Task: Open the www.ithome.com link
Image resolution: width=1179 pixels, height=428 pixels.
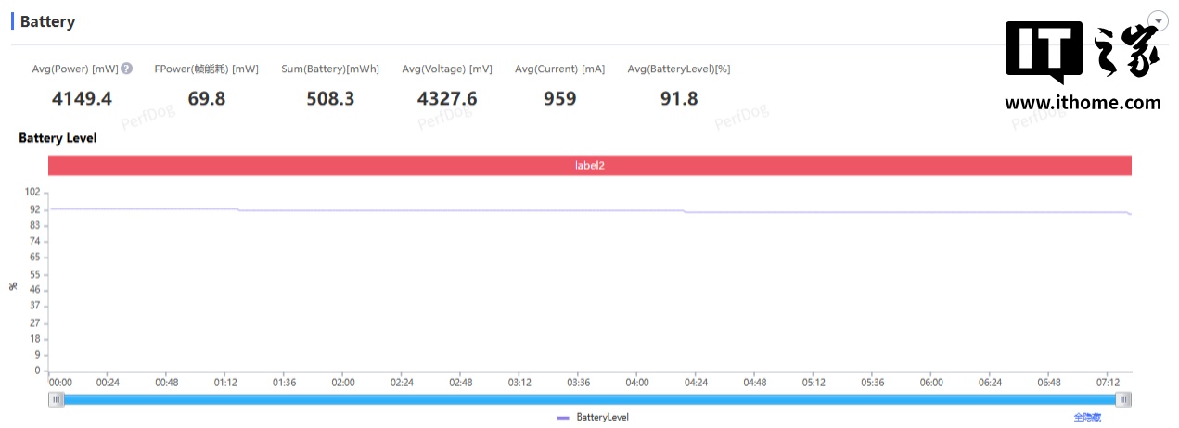Action: tap(1083, 103)
